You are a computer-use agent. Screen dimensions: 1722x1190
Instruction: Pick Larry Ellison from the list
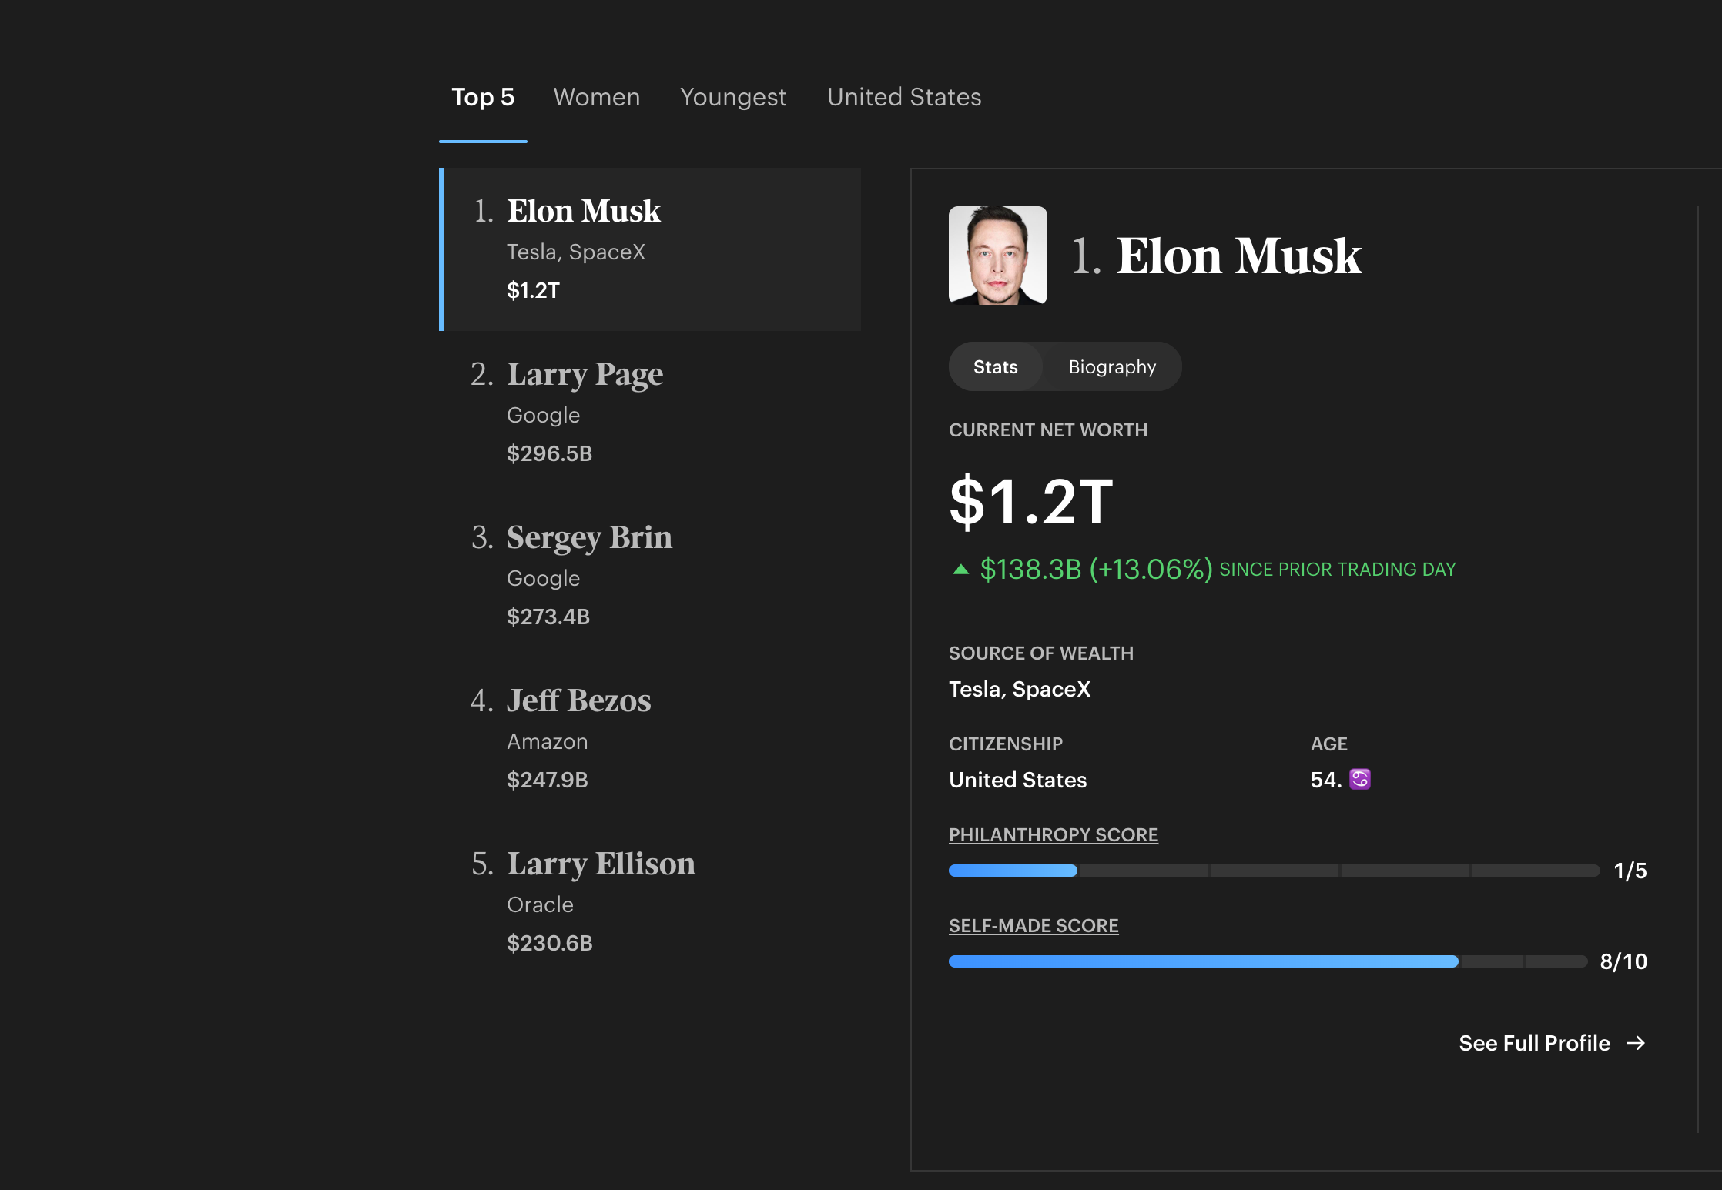[x=652, y=902]
